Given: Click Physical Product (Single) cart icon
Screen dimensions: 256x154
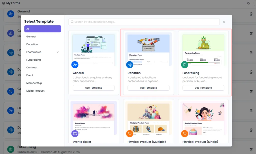Looking at the screenshot, I should (x=185, y=134).
